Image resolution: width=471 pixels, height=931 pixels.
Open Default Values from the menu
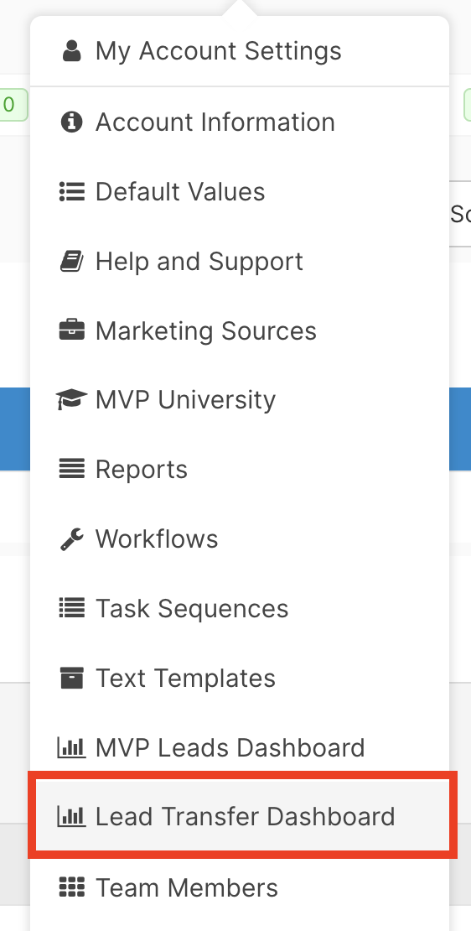coord(240,192)
